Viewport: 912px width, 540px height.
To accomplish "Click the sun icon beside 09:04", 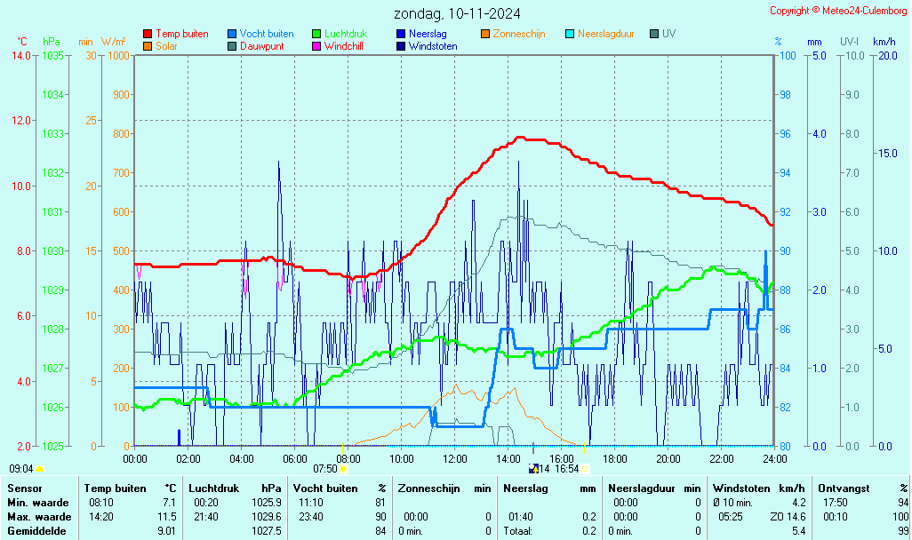I will 40,469.
